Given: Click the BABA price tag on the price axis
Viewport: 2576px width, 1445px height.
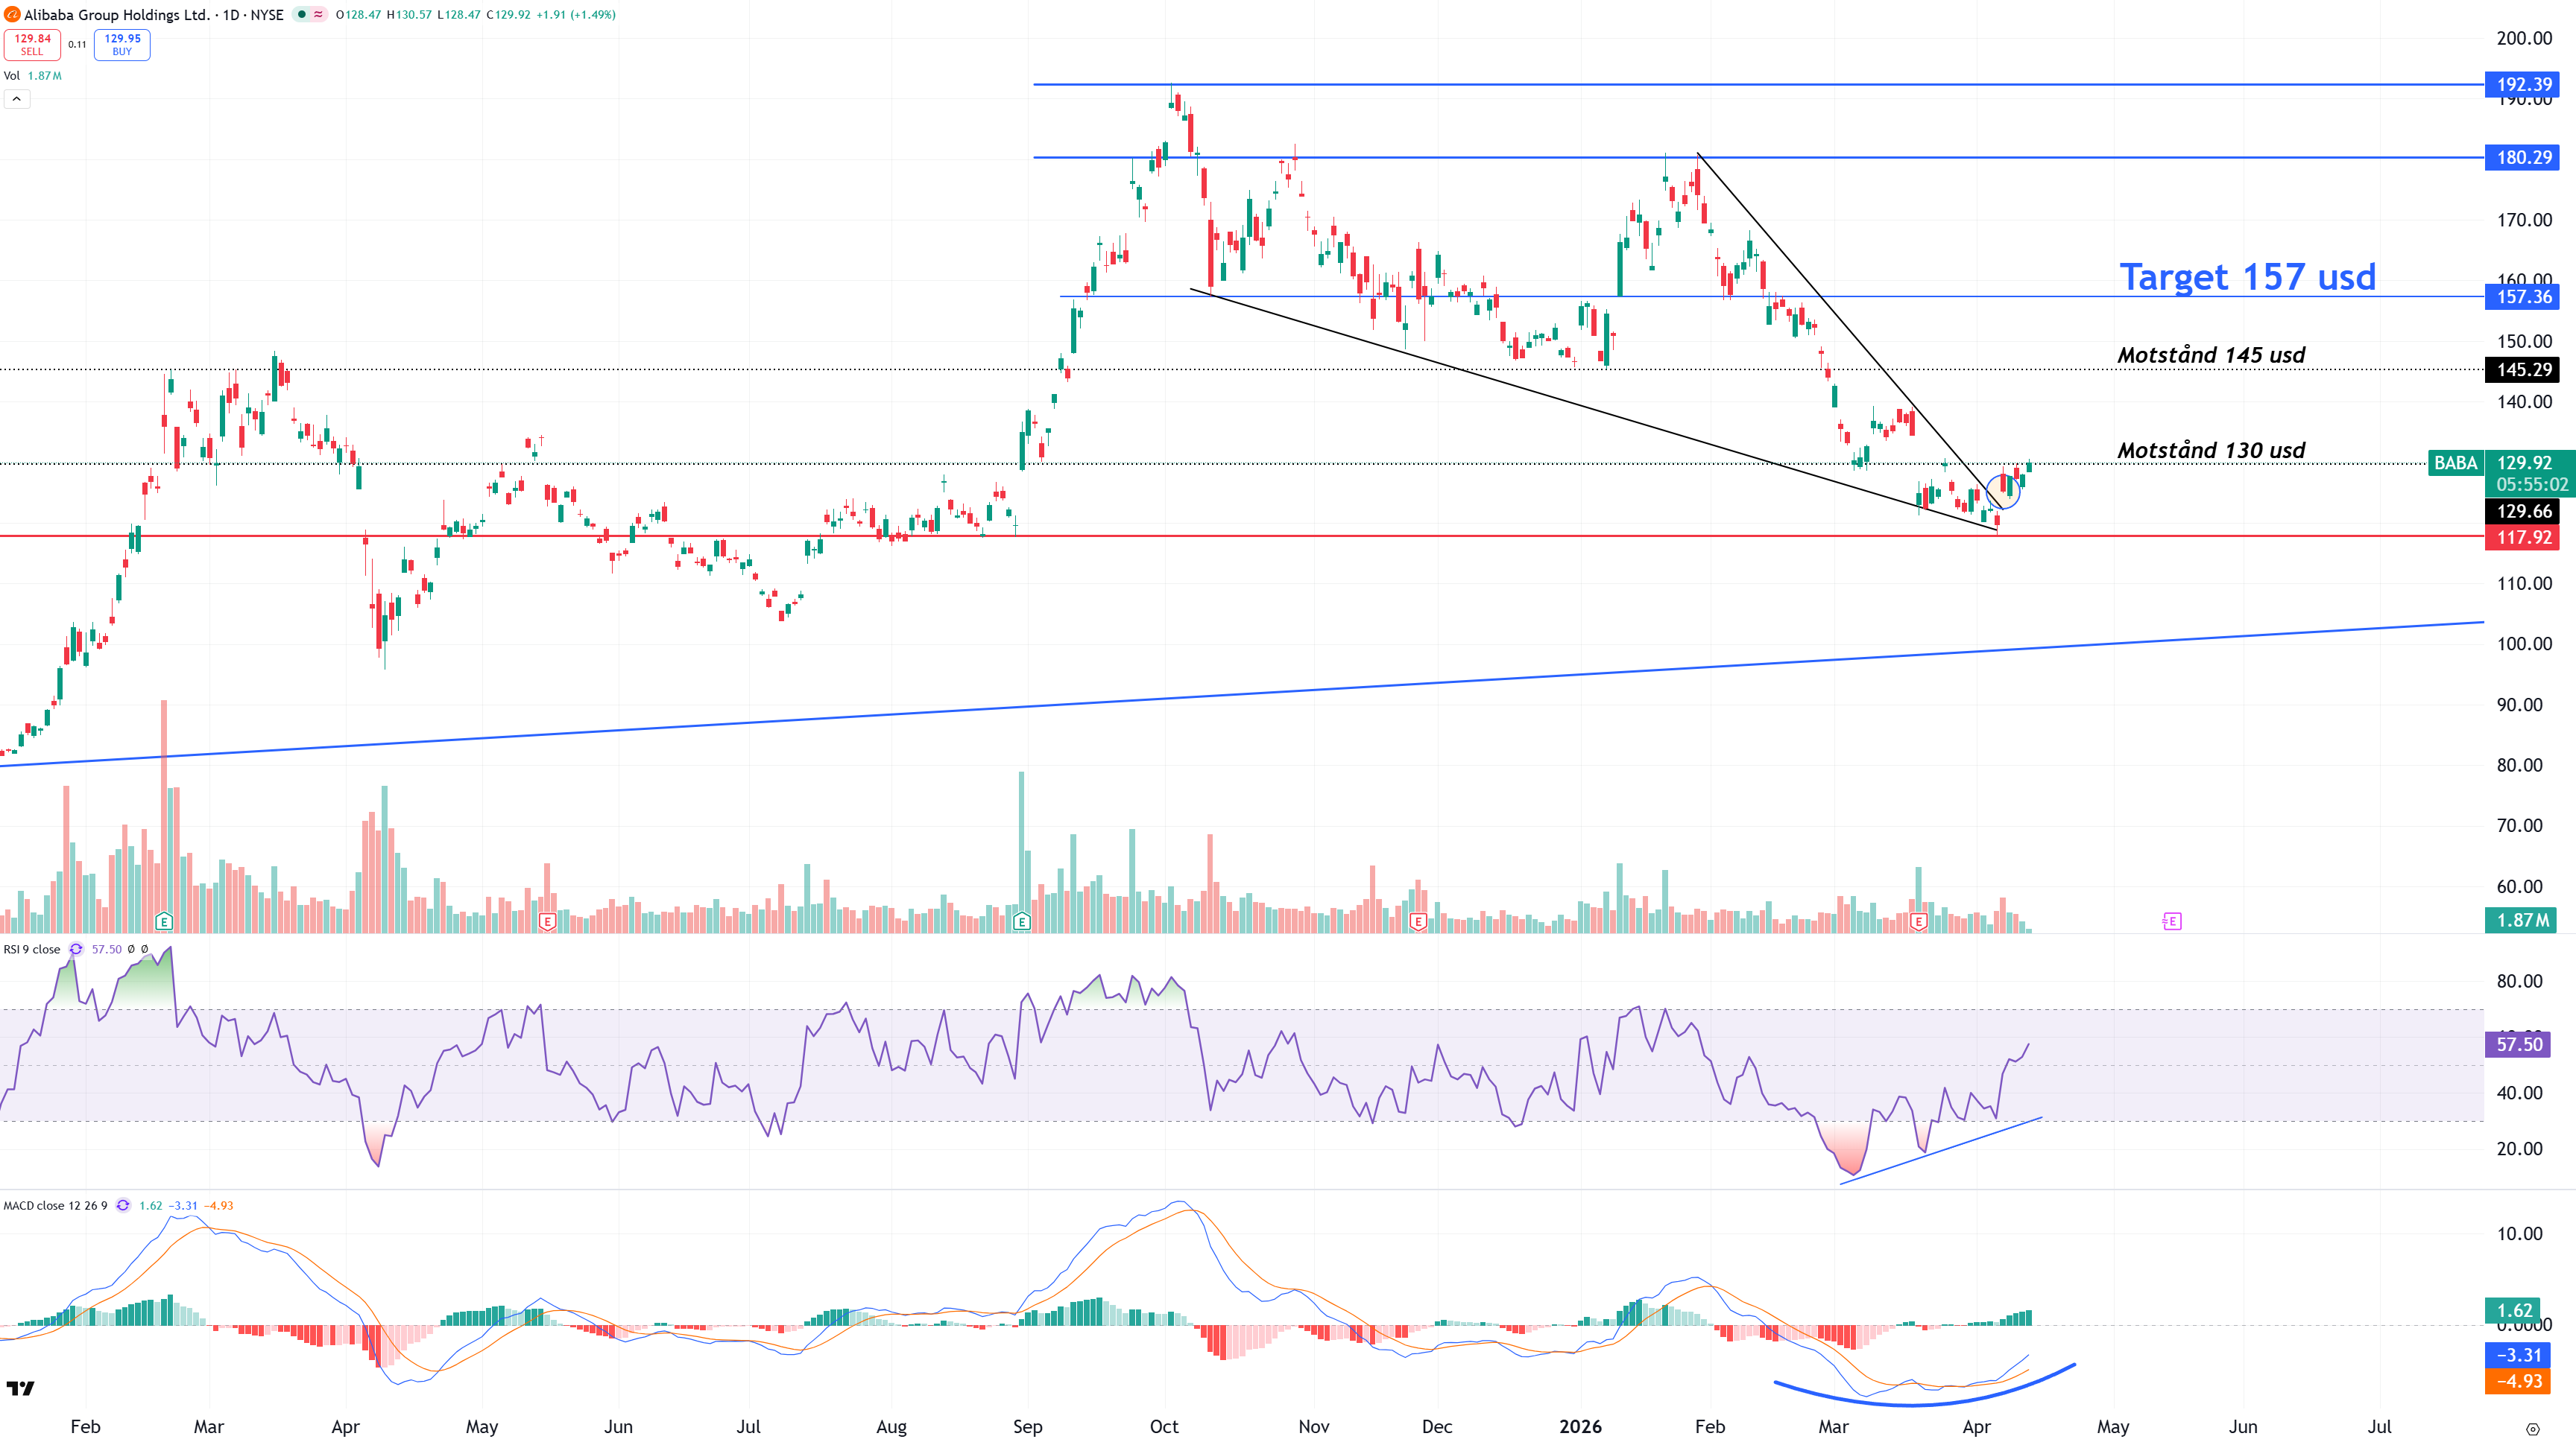Looking at the screenshot, I should coord(2455,463).
